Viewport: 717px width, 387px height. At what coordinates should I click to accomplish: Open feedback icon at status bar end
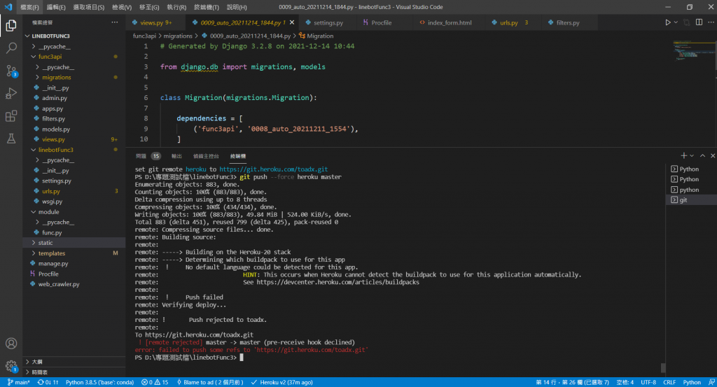711,382
